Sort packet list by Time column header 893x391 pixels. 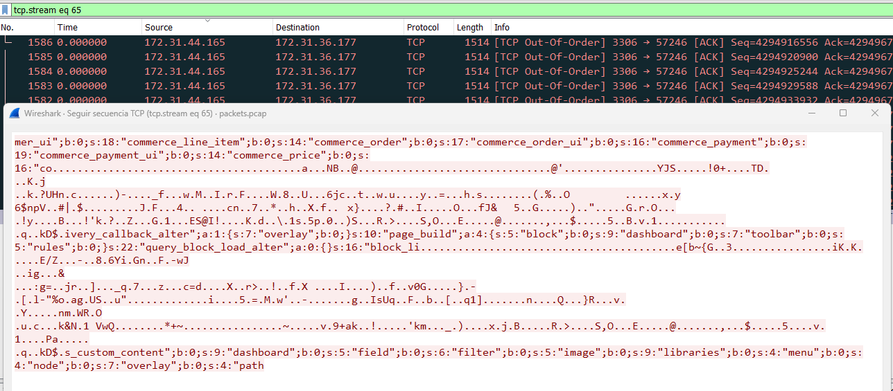tap(98, 28)
